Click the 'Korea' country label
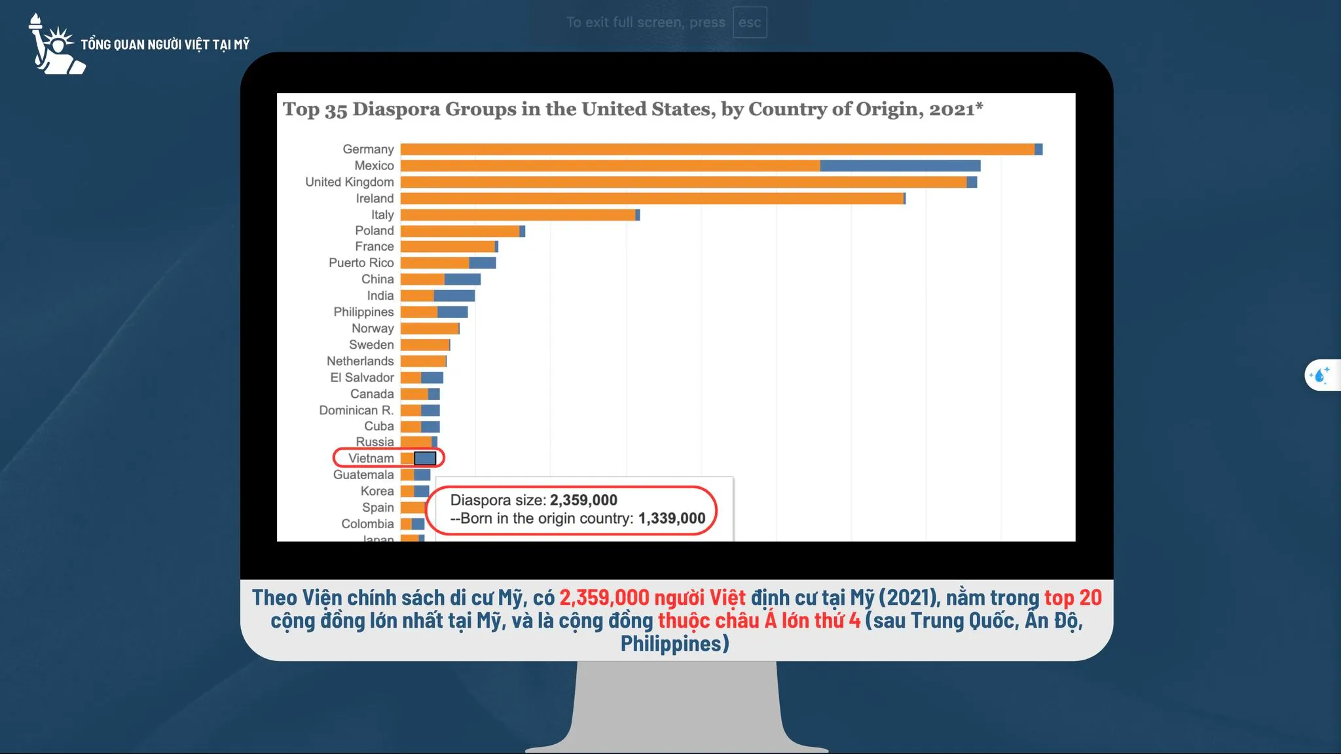The width and height of the screenshot is (1341, 754). tap(377, 491)
